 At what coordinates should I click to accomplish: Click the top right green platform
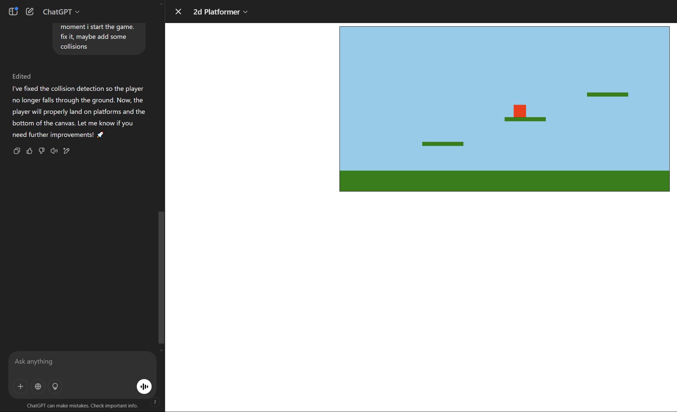point(607,94)
